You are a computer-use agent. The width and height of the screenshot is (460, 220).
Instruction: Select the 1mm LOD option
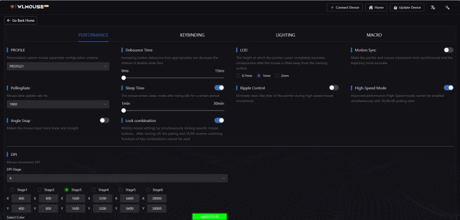click(x=259, y=76)
